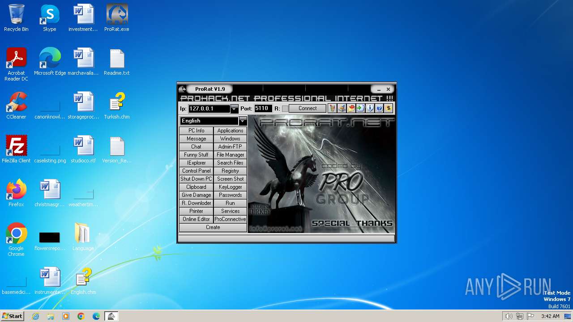Open the Message panel
Viewport: 573px width, 322px height.
click(x=196, y=139)
